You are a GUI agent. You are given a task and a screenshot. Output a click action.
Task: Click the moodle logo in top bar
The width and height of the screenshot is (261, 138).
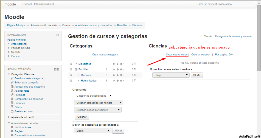point(10,4)
